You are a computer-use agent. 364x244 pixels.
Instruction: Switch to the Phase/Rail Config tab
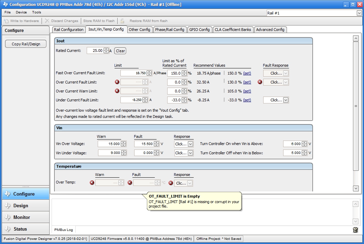click(x=170, y=30)
